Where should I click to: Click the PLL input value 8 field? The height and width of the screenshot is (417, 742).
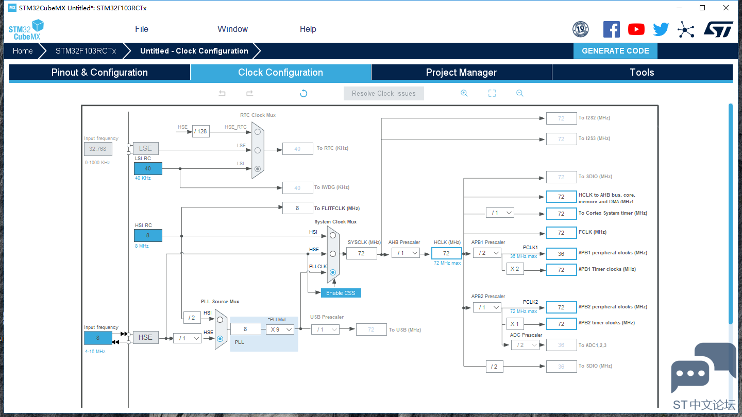(245, 329)
